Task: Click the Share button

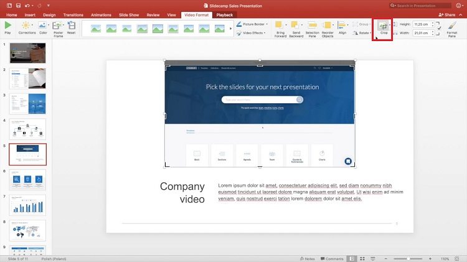Action: click(x=447, y=14)
